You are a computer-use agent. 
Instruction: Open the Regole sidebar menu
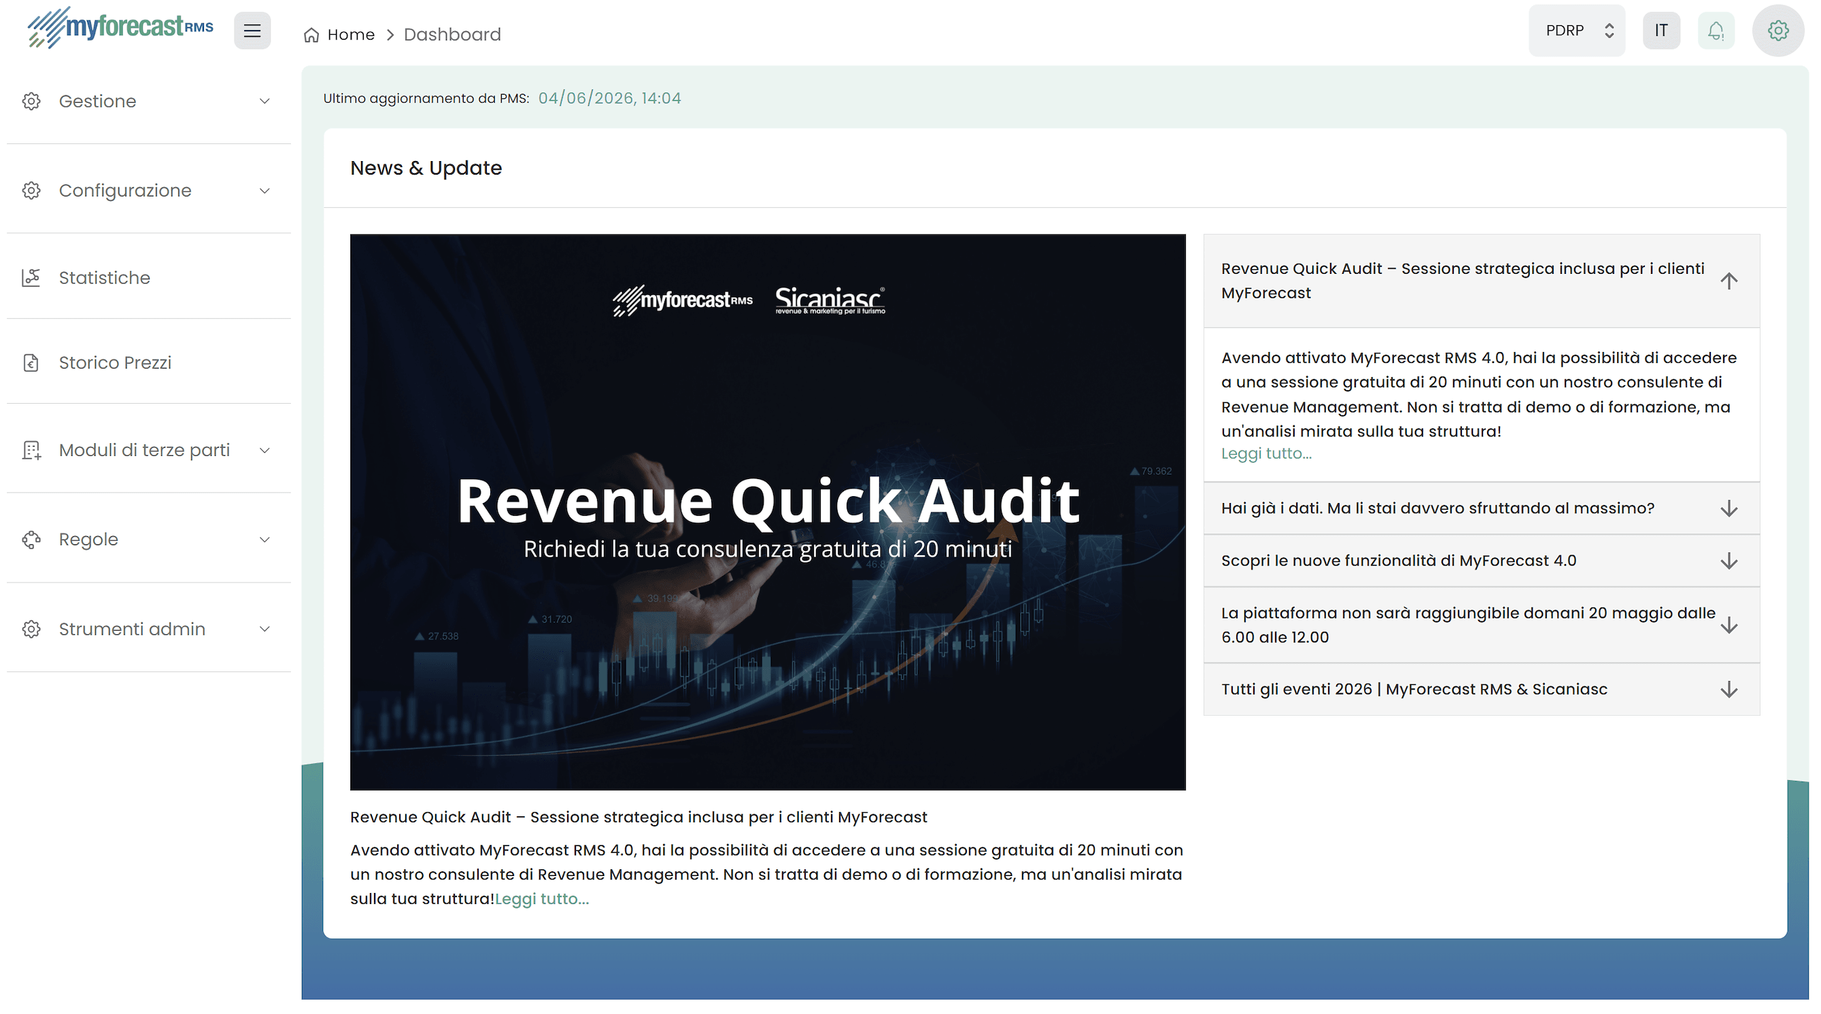point(148,539)
